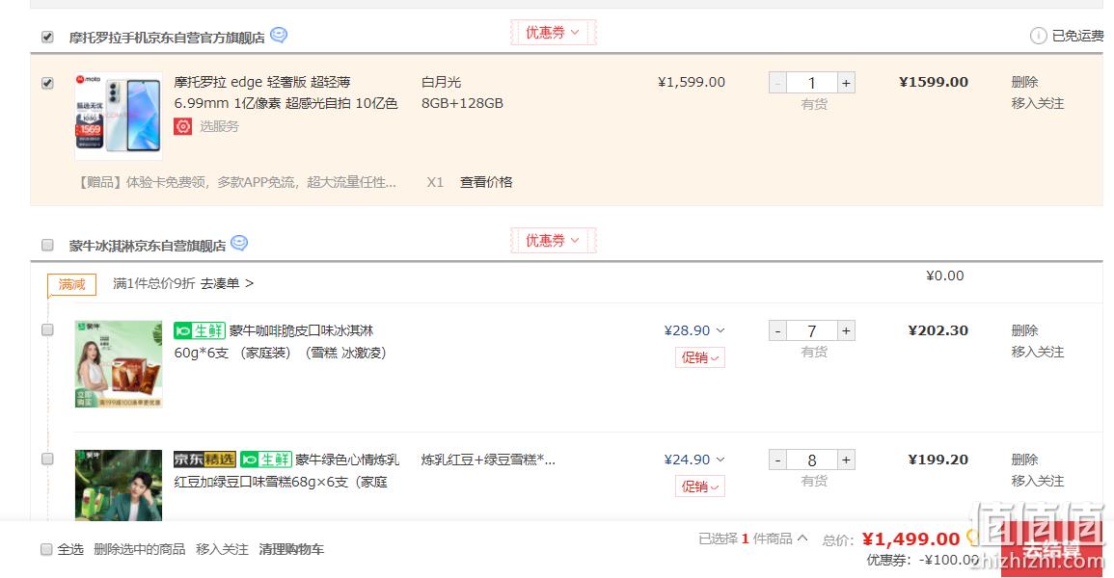The height and width of the screenshot is (578, 1114).
Task: Open 摩托罗拉手机京东自营官方旗舰店 store page
Action: click(166, 38)
